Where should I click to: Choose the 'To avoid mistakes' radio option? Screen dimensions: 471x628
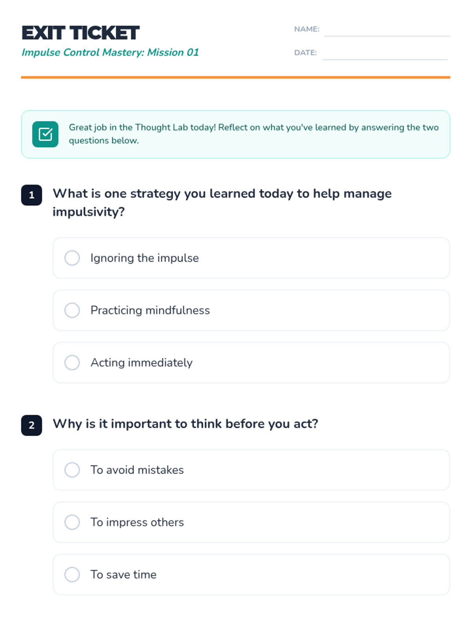[x=72, y=470]
